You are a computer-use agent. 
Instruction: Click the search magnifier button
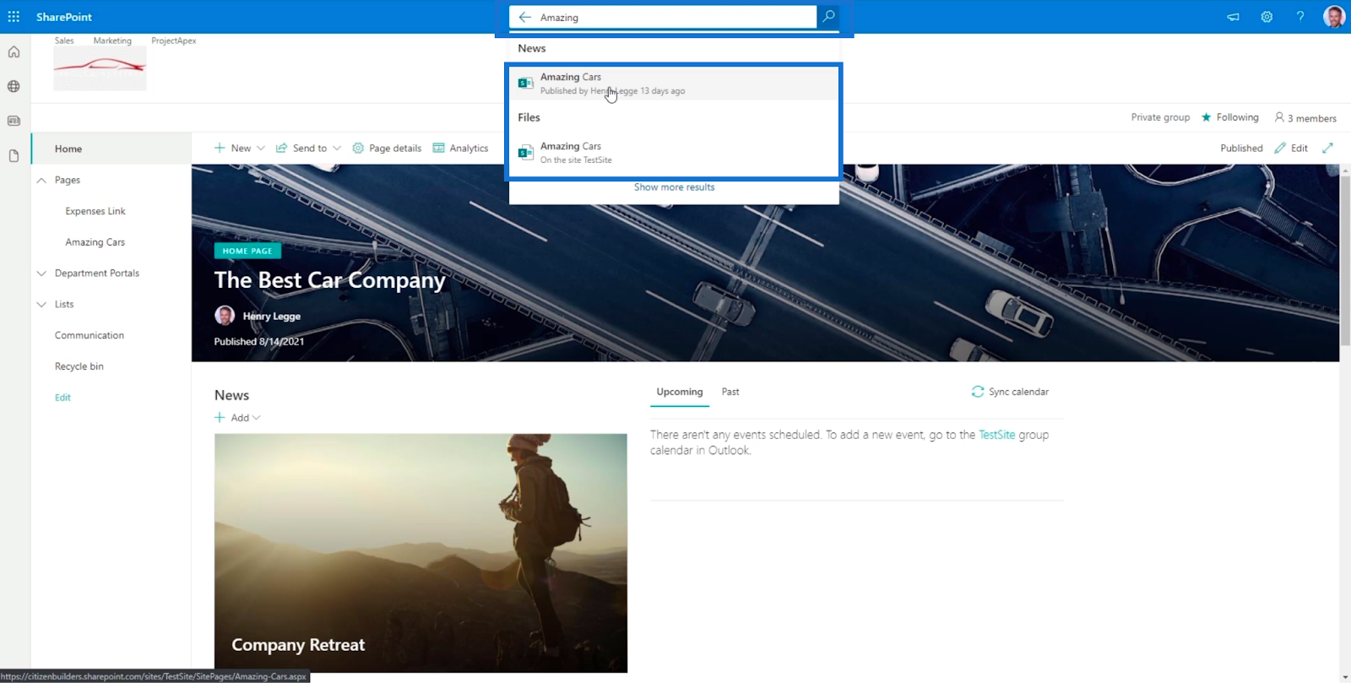tap(828, 17)
